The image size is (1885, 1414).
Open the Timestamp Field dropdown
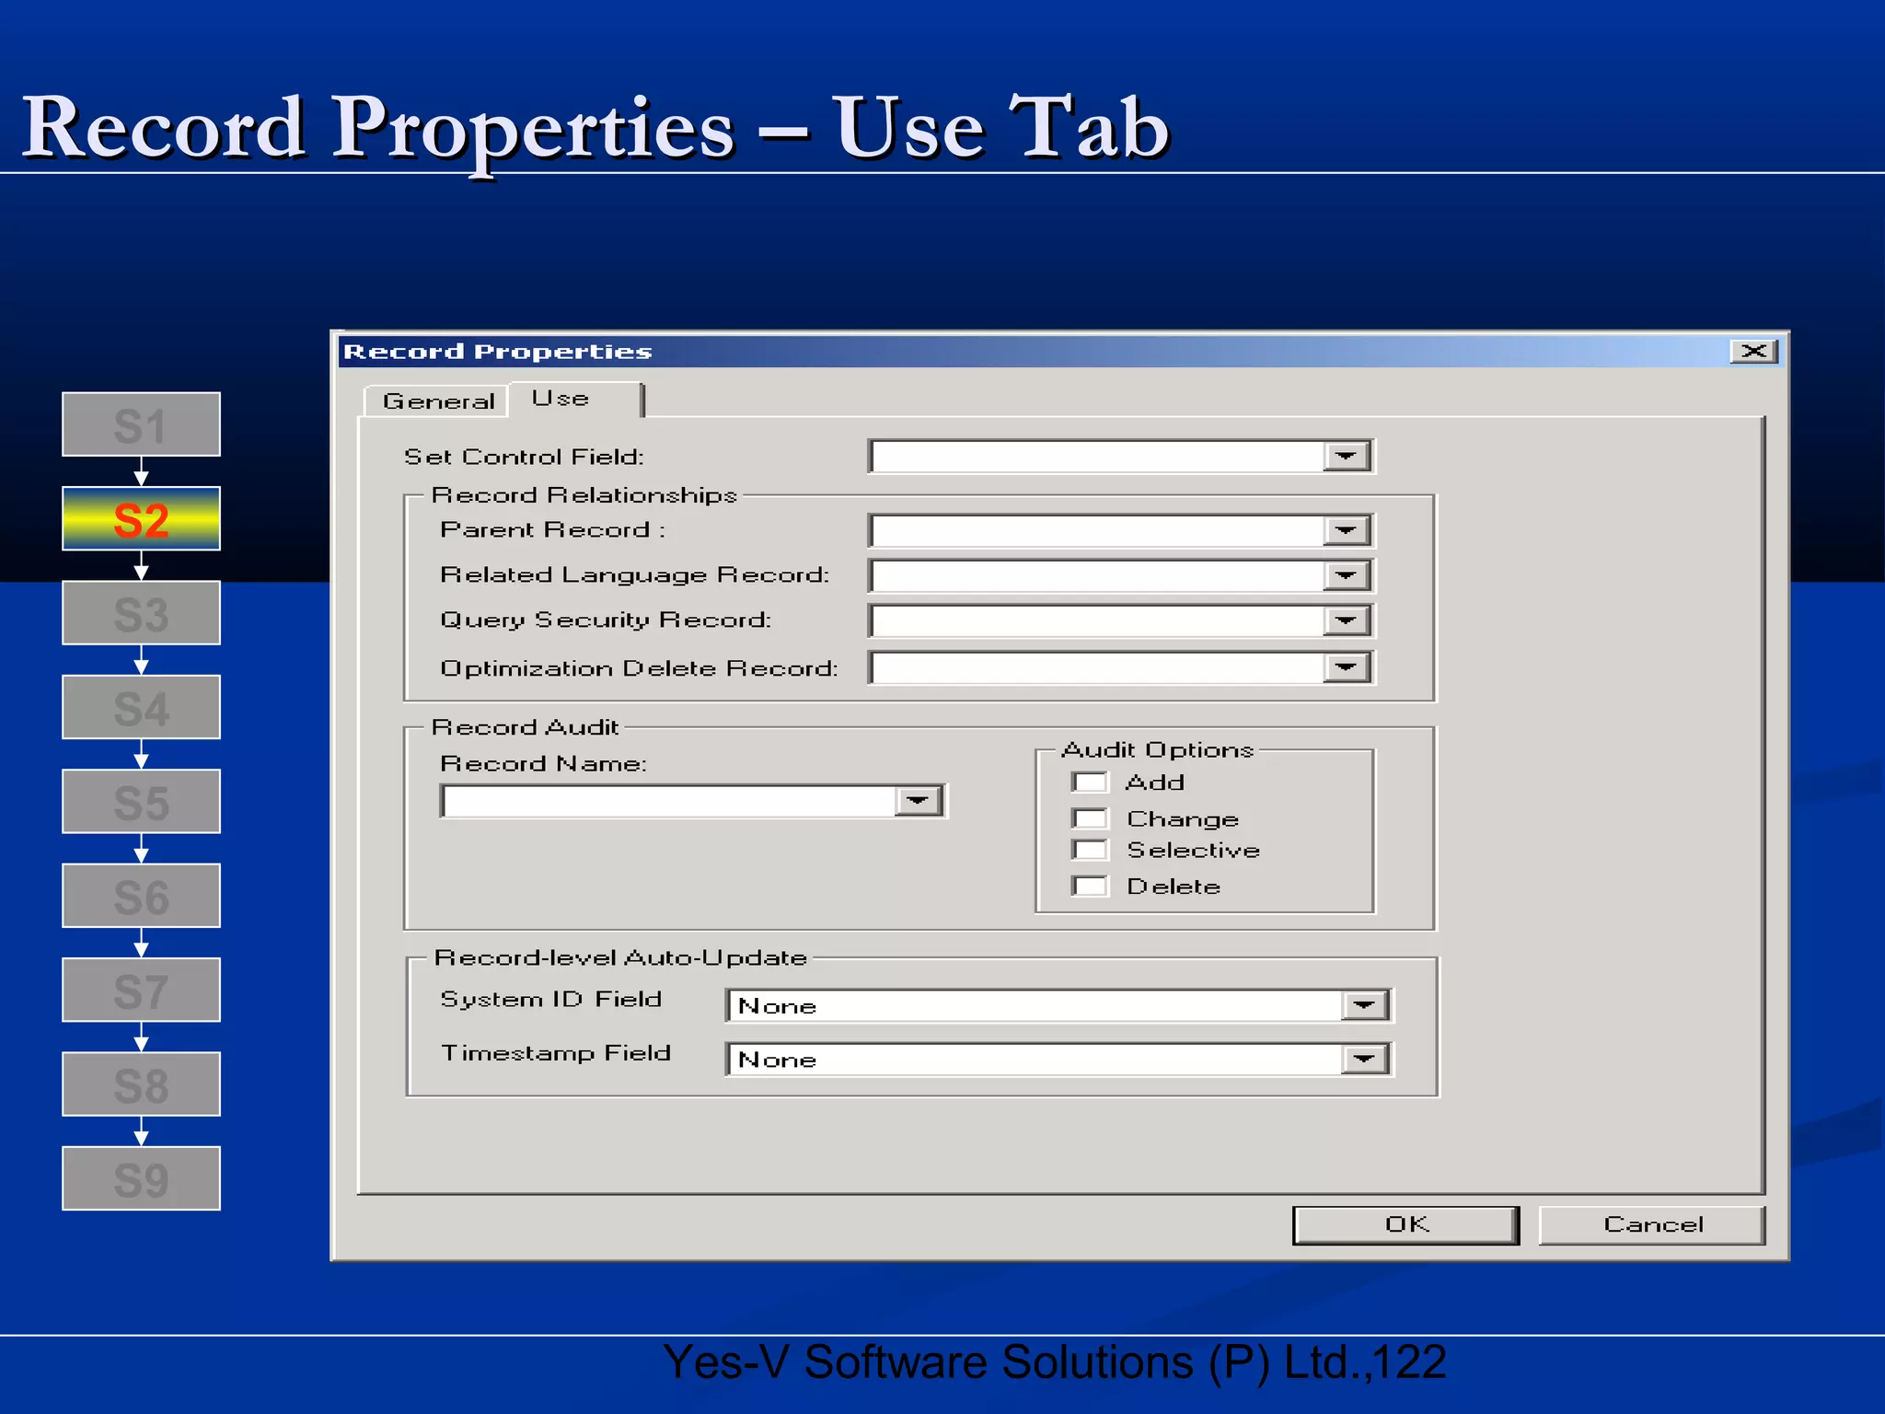tap(1365, 1060)
